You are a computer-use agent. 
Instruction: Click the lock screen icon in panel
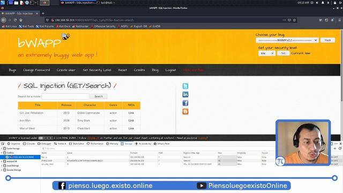pyautogui.click(x=335, y=3)
